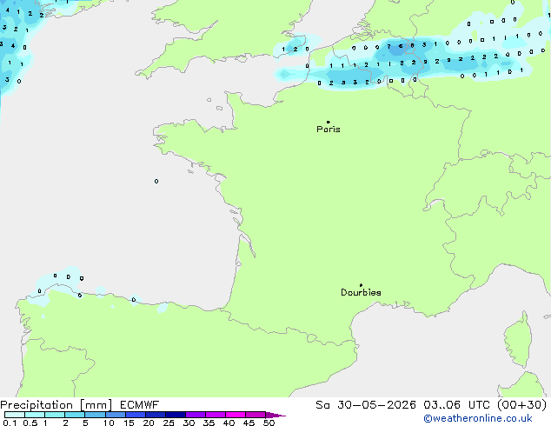
Task: Pick the 5–10 mm blue legend swatch
Action: point(96,415)
